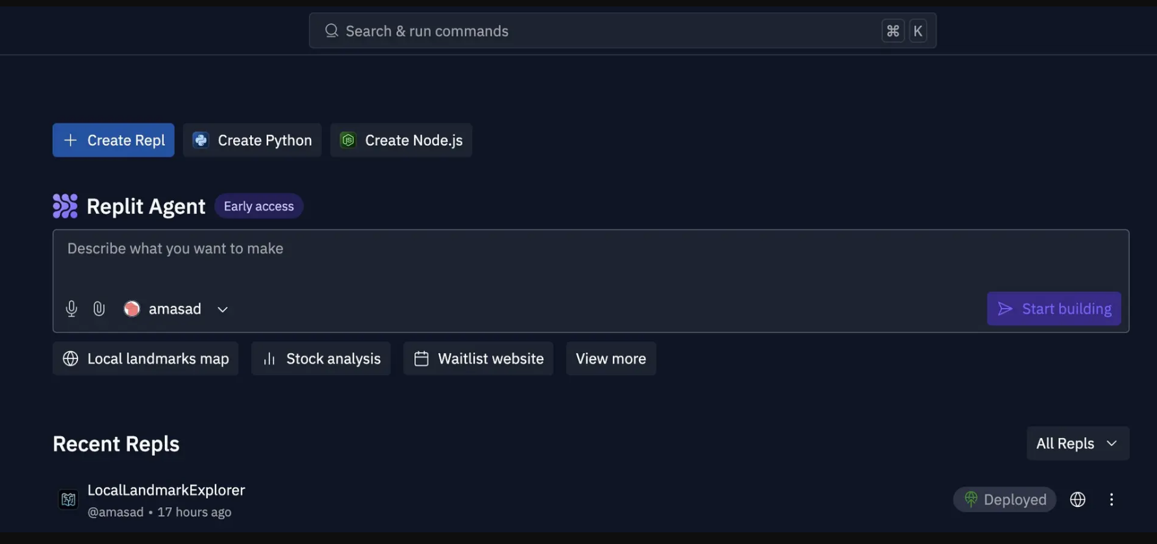Screen dimensions: 1157x544
Task: Choose the Stock analysis suggestion
Action: pyautogui.click(x=321, y=358)
